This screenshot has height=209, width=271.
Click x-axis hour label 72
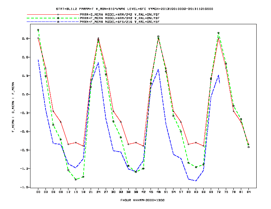coord(218,192)
